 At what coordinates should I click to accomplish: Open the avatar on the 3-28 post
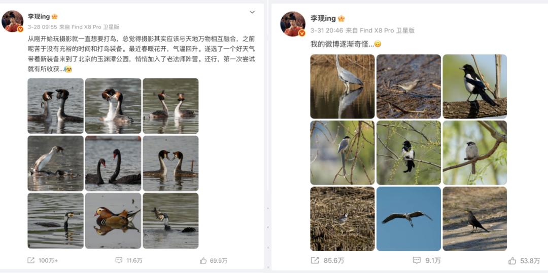[13, 21]
